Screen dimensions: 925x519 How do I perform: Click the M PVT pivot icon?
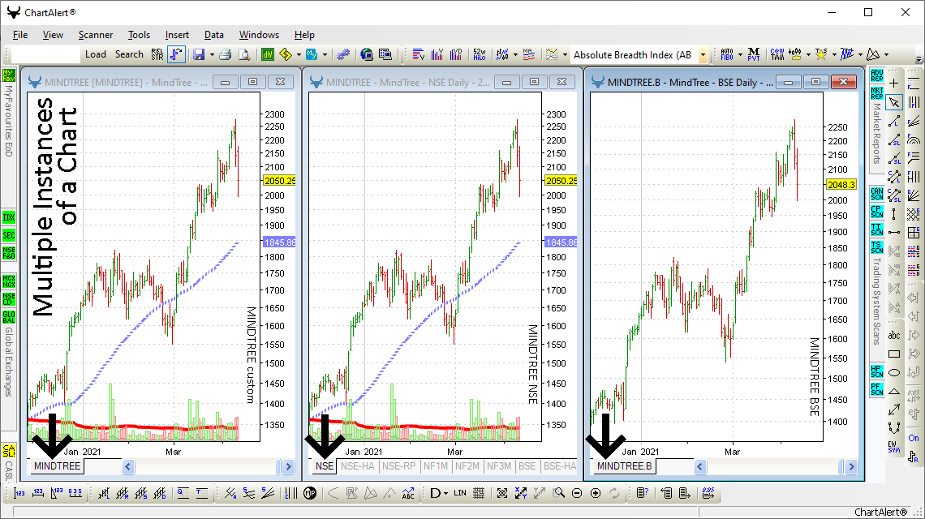[x=753, y=54]
